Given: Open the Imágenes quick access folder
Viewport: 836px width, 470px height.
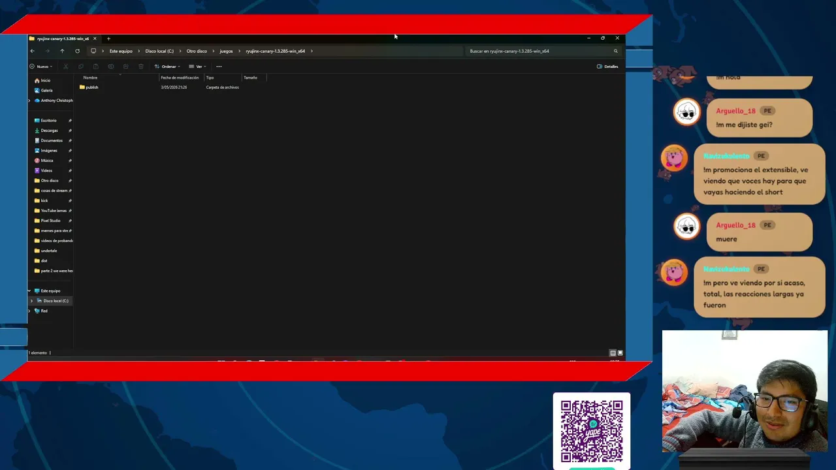Looking at the screenshot, I should (x=45, y=151).
